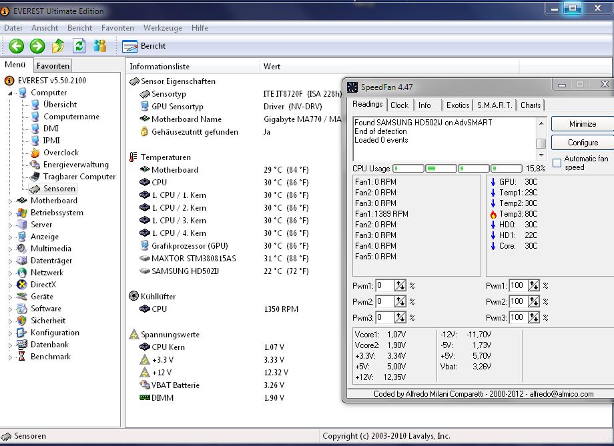Click the Datenträger drive icon
This screenshot has width=614, height=446.
pyautogui.click(x=22, y=261)
